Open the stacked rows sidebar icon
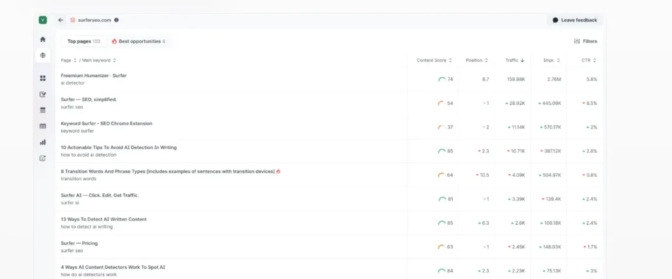672x279 pixels. click(x=43, y=111)
